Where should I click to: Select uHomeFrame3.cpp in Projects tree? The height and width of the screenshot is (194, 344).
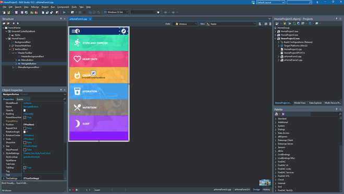click(x=293, y=60)
